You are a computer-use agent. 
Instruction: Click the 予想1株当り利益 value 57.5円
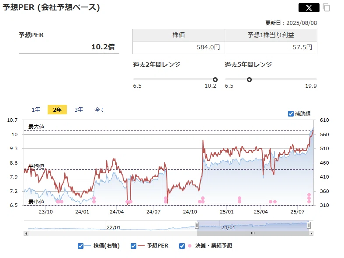[302, 47]
